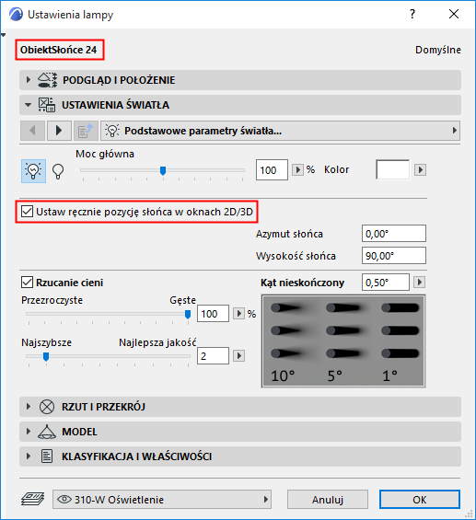476x520 pixels.
Task: Click the Wysokość słońca field
Action: [394, 256]
